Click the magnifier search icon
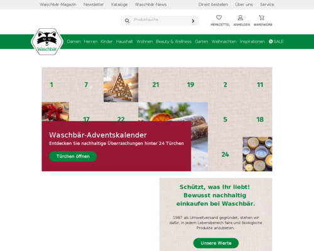This screenshot has height=251, width=314. click(127, 21)
